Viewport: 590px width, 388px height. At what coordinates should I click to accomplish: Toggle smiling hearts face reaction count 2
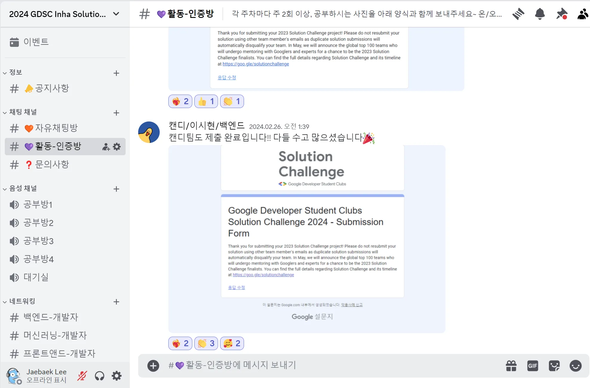coord(232,344)
